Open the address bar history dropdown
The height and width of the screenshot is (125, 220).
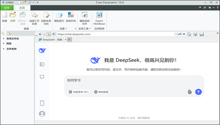click(176, 34)
